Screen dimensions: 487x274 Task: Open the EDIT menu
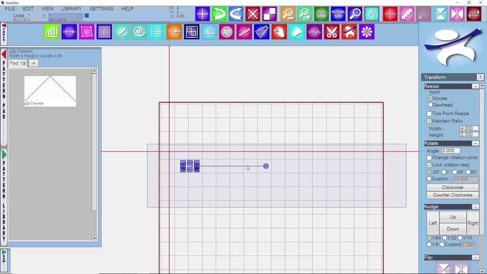click(x=28, y=8)
